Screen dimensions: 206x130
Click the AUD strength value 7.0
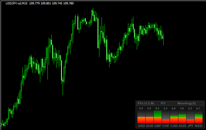tap(182, 108)
